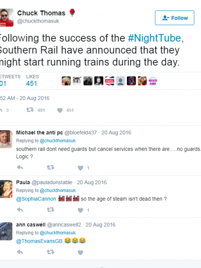The width and height of the screenshot is (201, 268).
Task: Like ann caswell's emoji reply
Action: [x=80, y=252]
